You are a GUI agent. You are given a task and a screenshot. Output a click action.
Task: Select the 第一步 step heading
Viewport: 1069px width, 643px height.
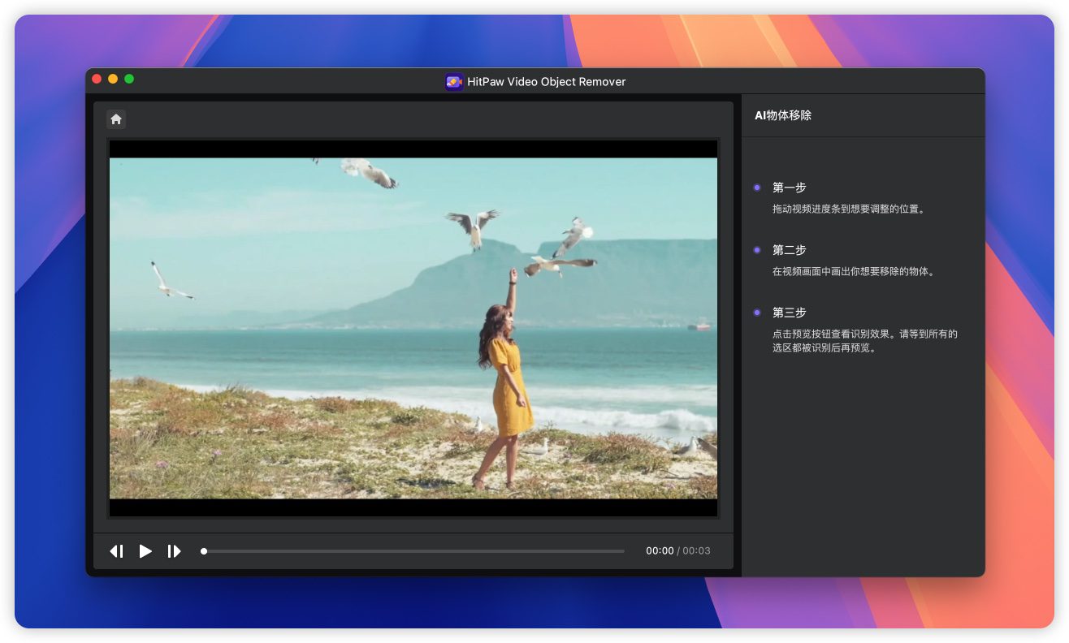[x=789, y=188]
